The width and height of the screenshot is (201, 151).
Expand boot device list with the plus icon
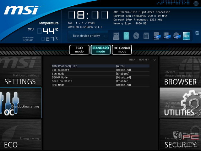point(197,33)
